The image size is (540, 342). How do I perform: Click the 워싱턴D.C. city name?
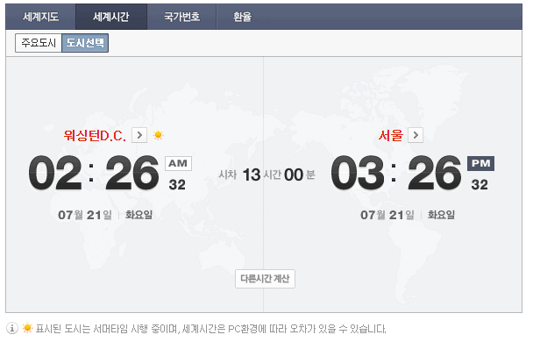click(95, 135)
